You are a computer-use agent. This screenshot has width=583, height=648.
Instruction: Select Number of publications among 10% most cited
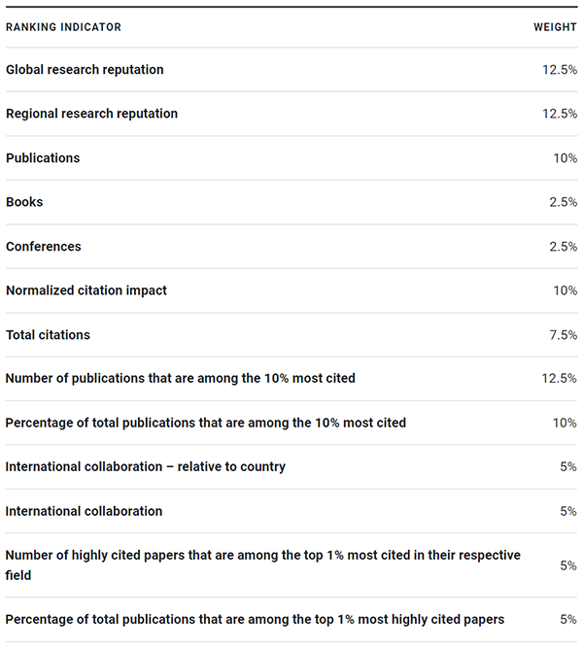[181, 378]
